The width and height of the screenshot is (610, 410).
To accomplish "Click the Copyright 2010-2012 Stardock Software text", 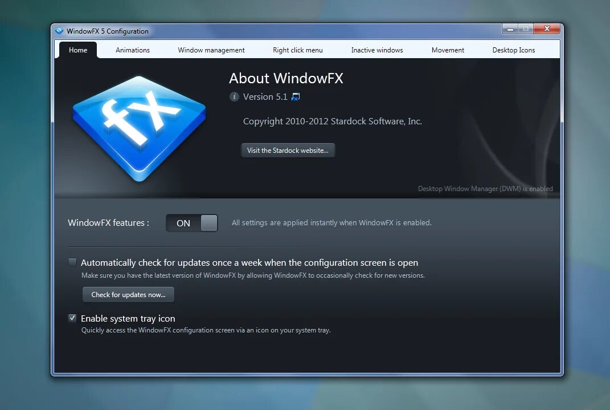I will (x=333, y=121).
